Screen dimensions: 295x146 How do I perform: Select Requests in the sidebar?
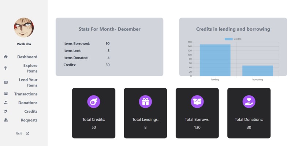coord(29,120)
